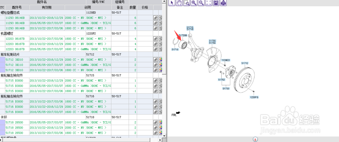339x142 pixels.
Task: Save the diagram image
Action: tap(216, 3)
